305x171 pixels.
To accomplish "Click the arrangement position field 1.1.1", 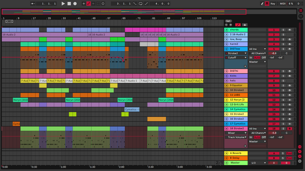I will click(46, 4).
